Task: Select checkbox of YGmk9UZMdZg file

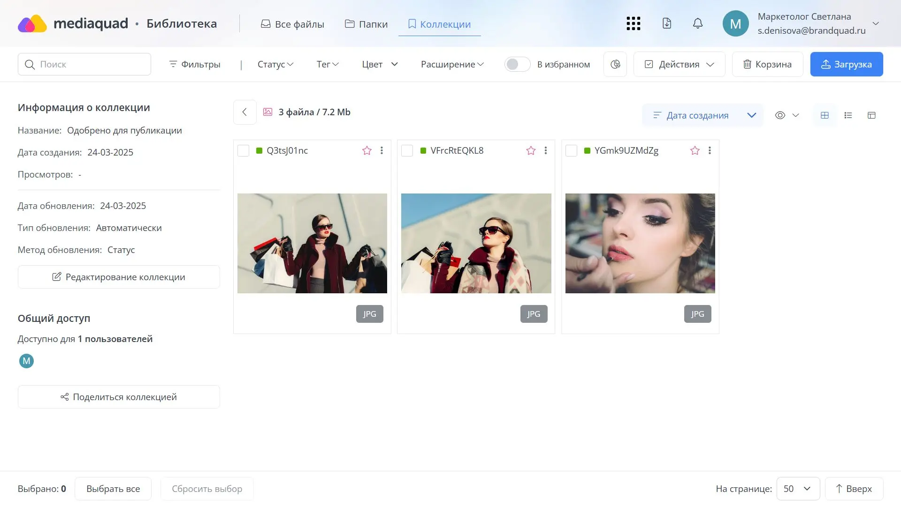Action: [x=571, y=150]
